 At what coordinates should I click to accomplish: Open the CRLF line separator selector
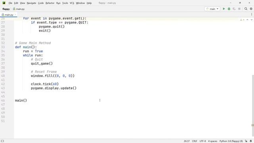pos(194,141)
